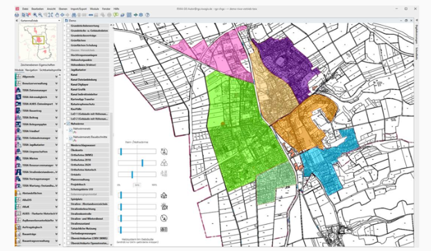Click the print icon in toolbar
This screenshot has width=431, height=251.
[17, 15]
